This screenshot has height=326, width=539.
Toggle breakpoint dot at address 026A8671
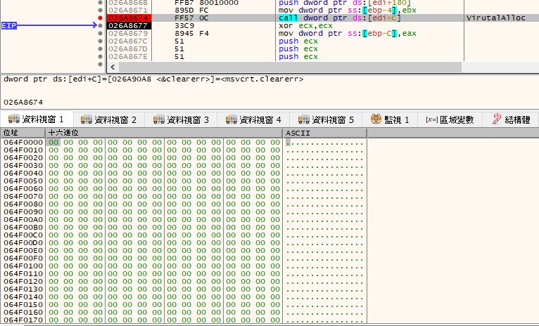tap(100, 11)
